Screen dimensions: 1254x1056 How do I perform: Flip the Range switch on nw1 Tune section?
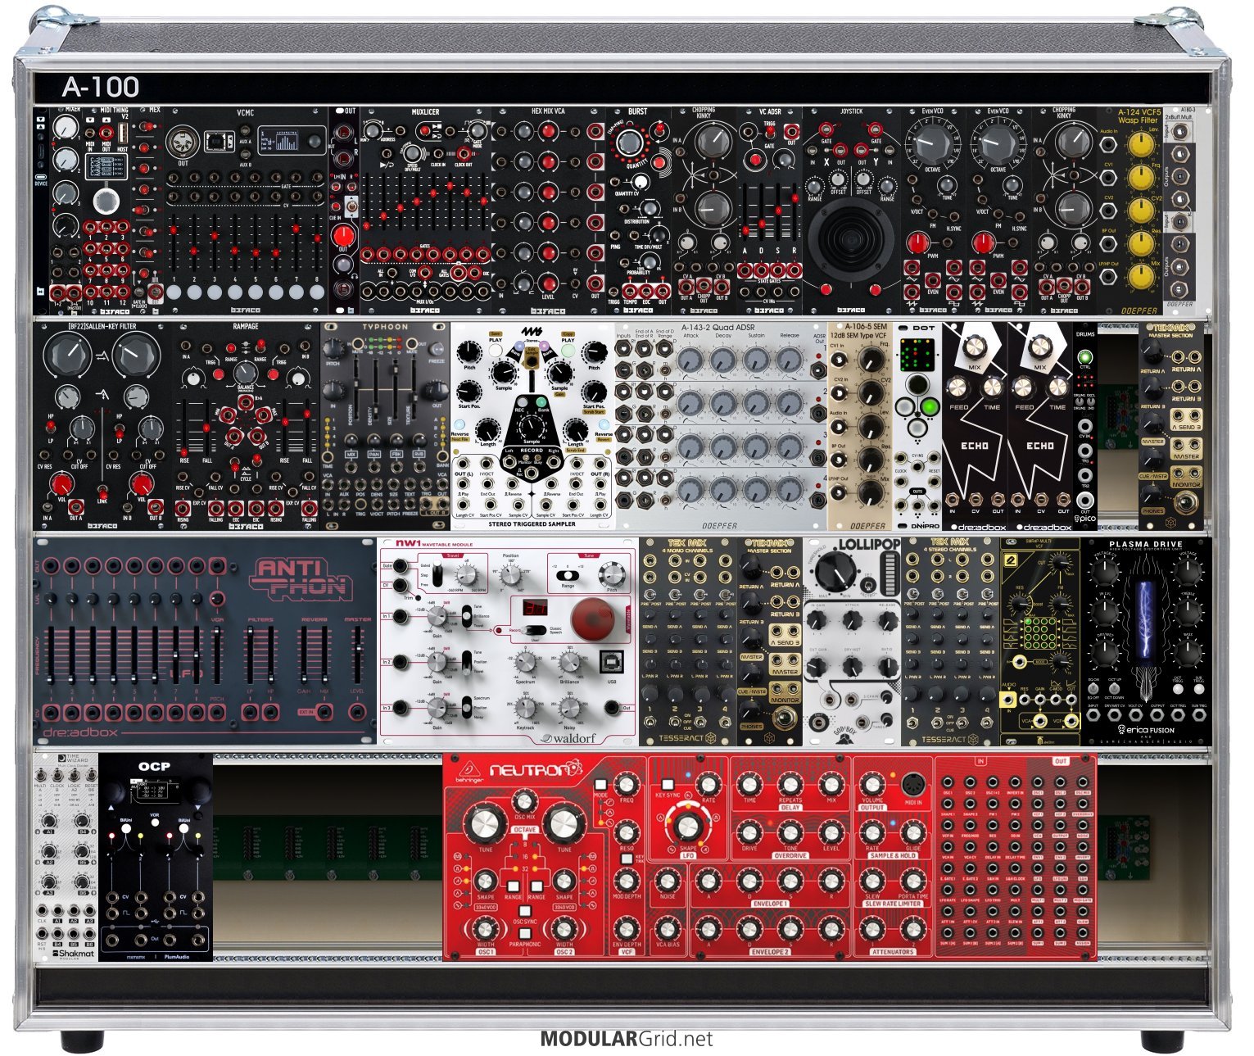tap(568, 575)
